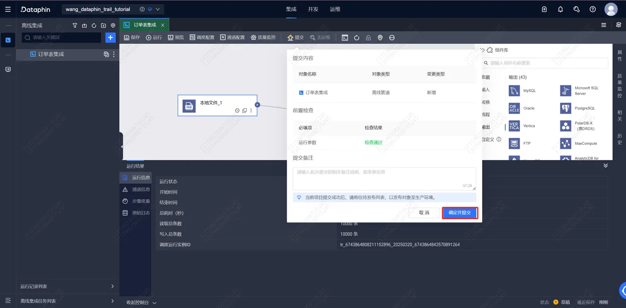This screenshot has height=308, width=626.
Task: Select the FTP output component
Action: tap(520, 143)
